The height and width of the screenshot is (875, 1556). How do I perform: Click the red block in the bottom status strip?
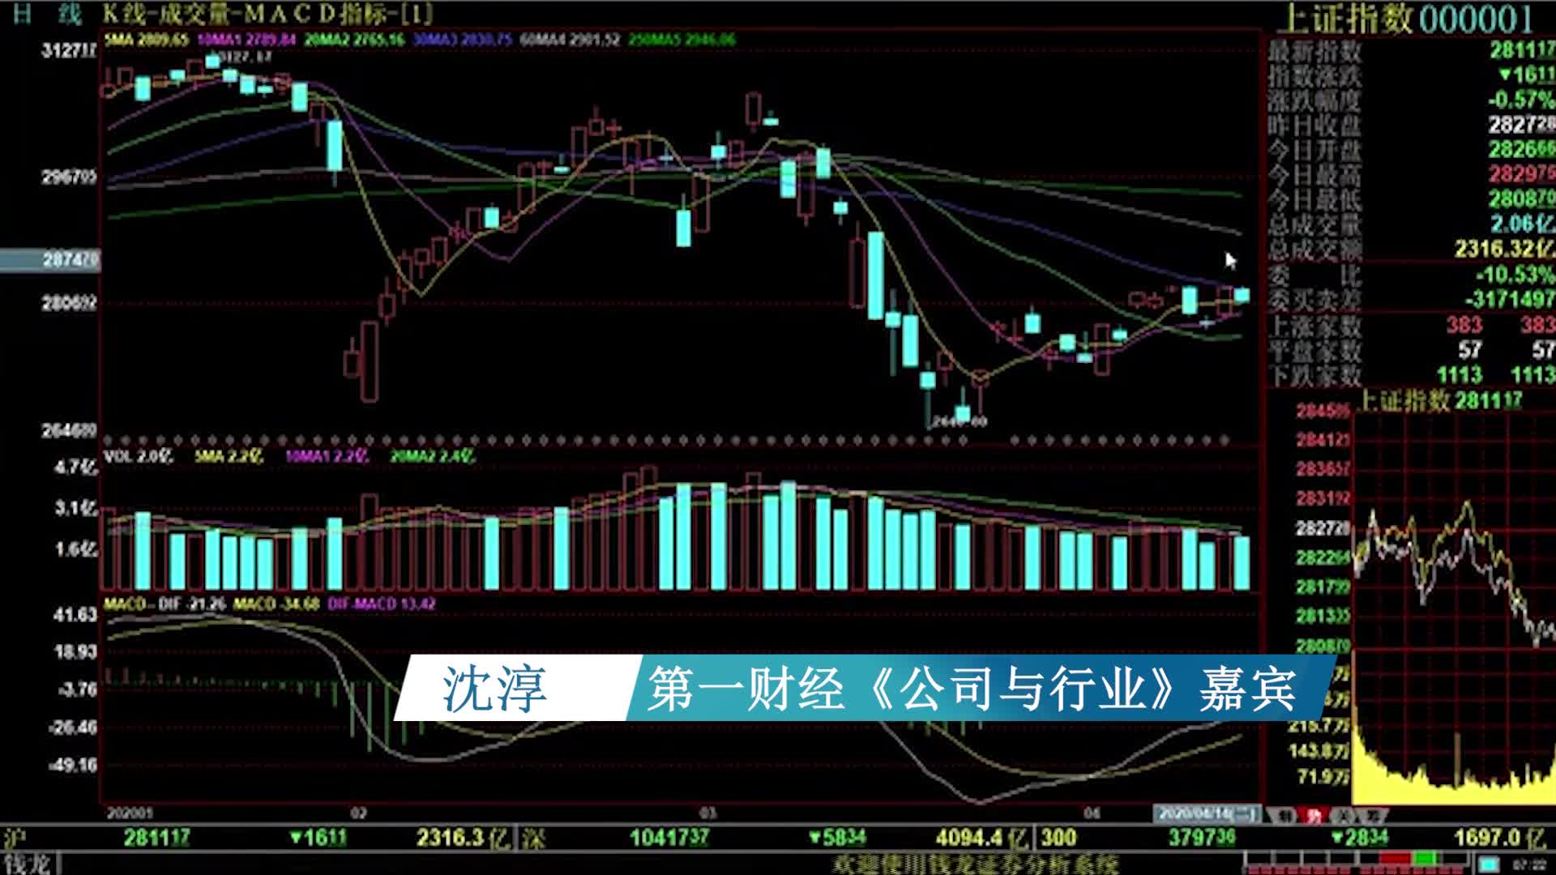(1395, 859)
